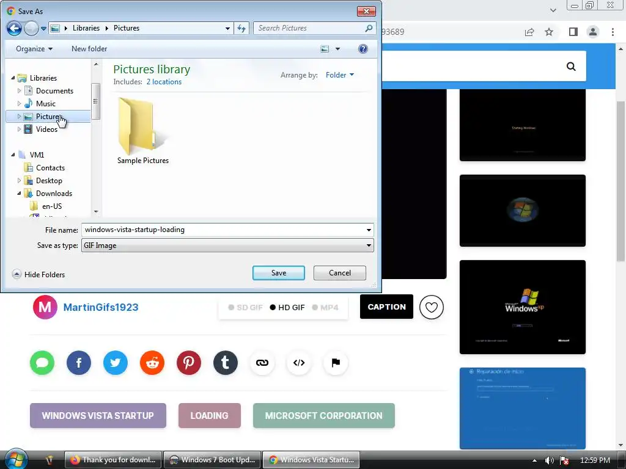The image size is (626, 469).
Task: Open the view options dropdown arrow
Action: (337, 49)
